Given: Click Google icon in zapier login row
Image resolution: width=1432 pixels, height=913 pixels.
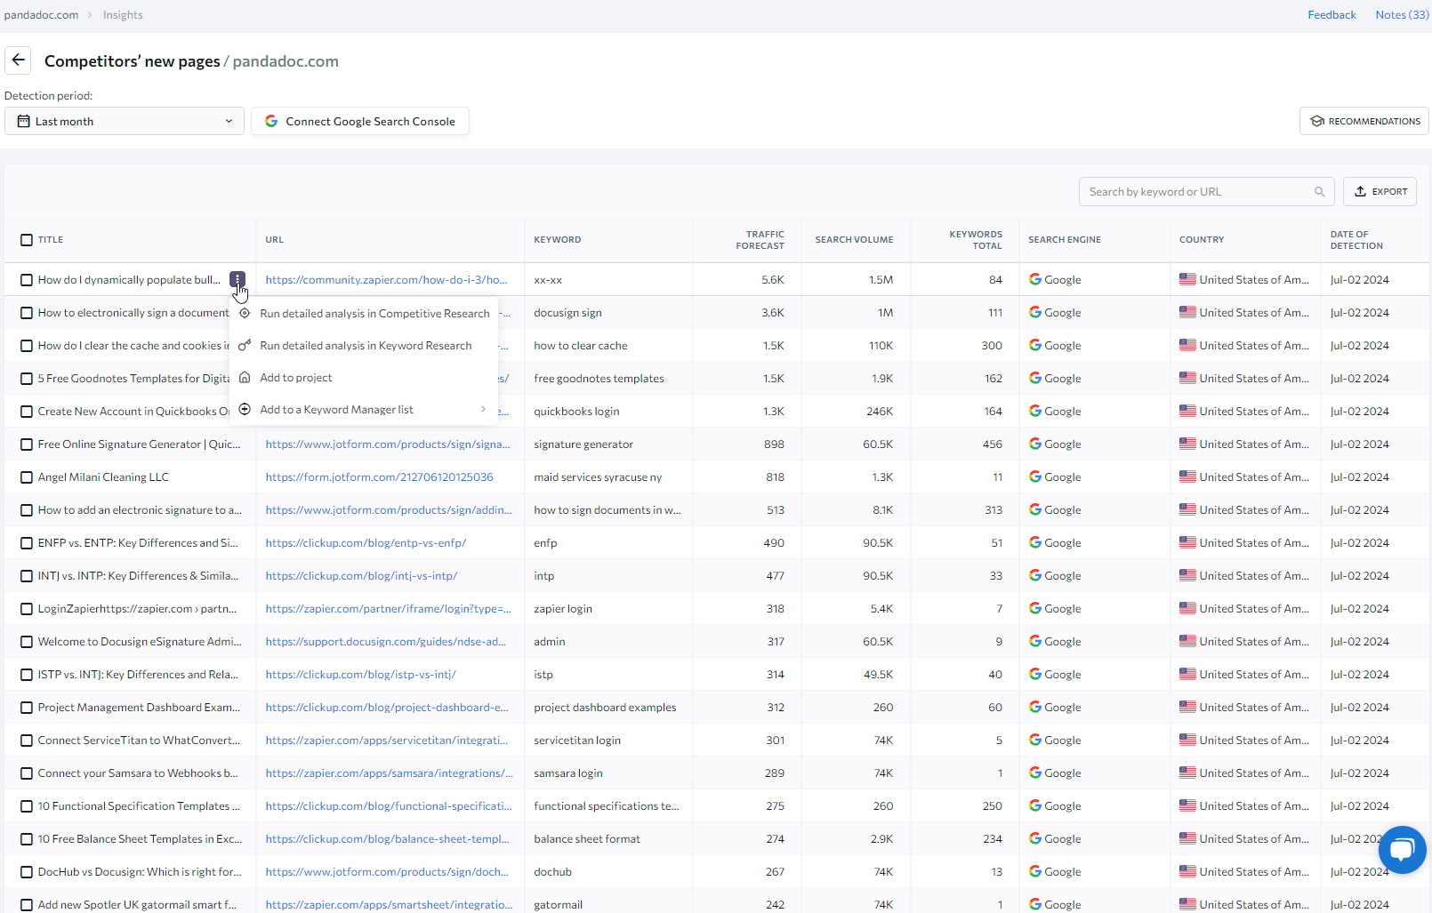Looking at the screenshot, I should [x=1034, y=608].
